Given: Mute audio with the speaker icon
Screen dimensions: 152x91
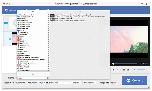Looking at the screenshot, I should [x=135, y=70].
